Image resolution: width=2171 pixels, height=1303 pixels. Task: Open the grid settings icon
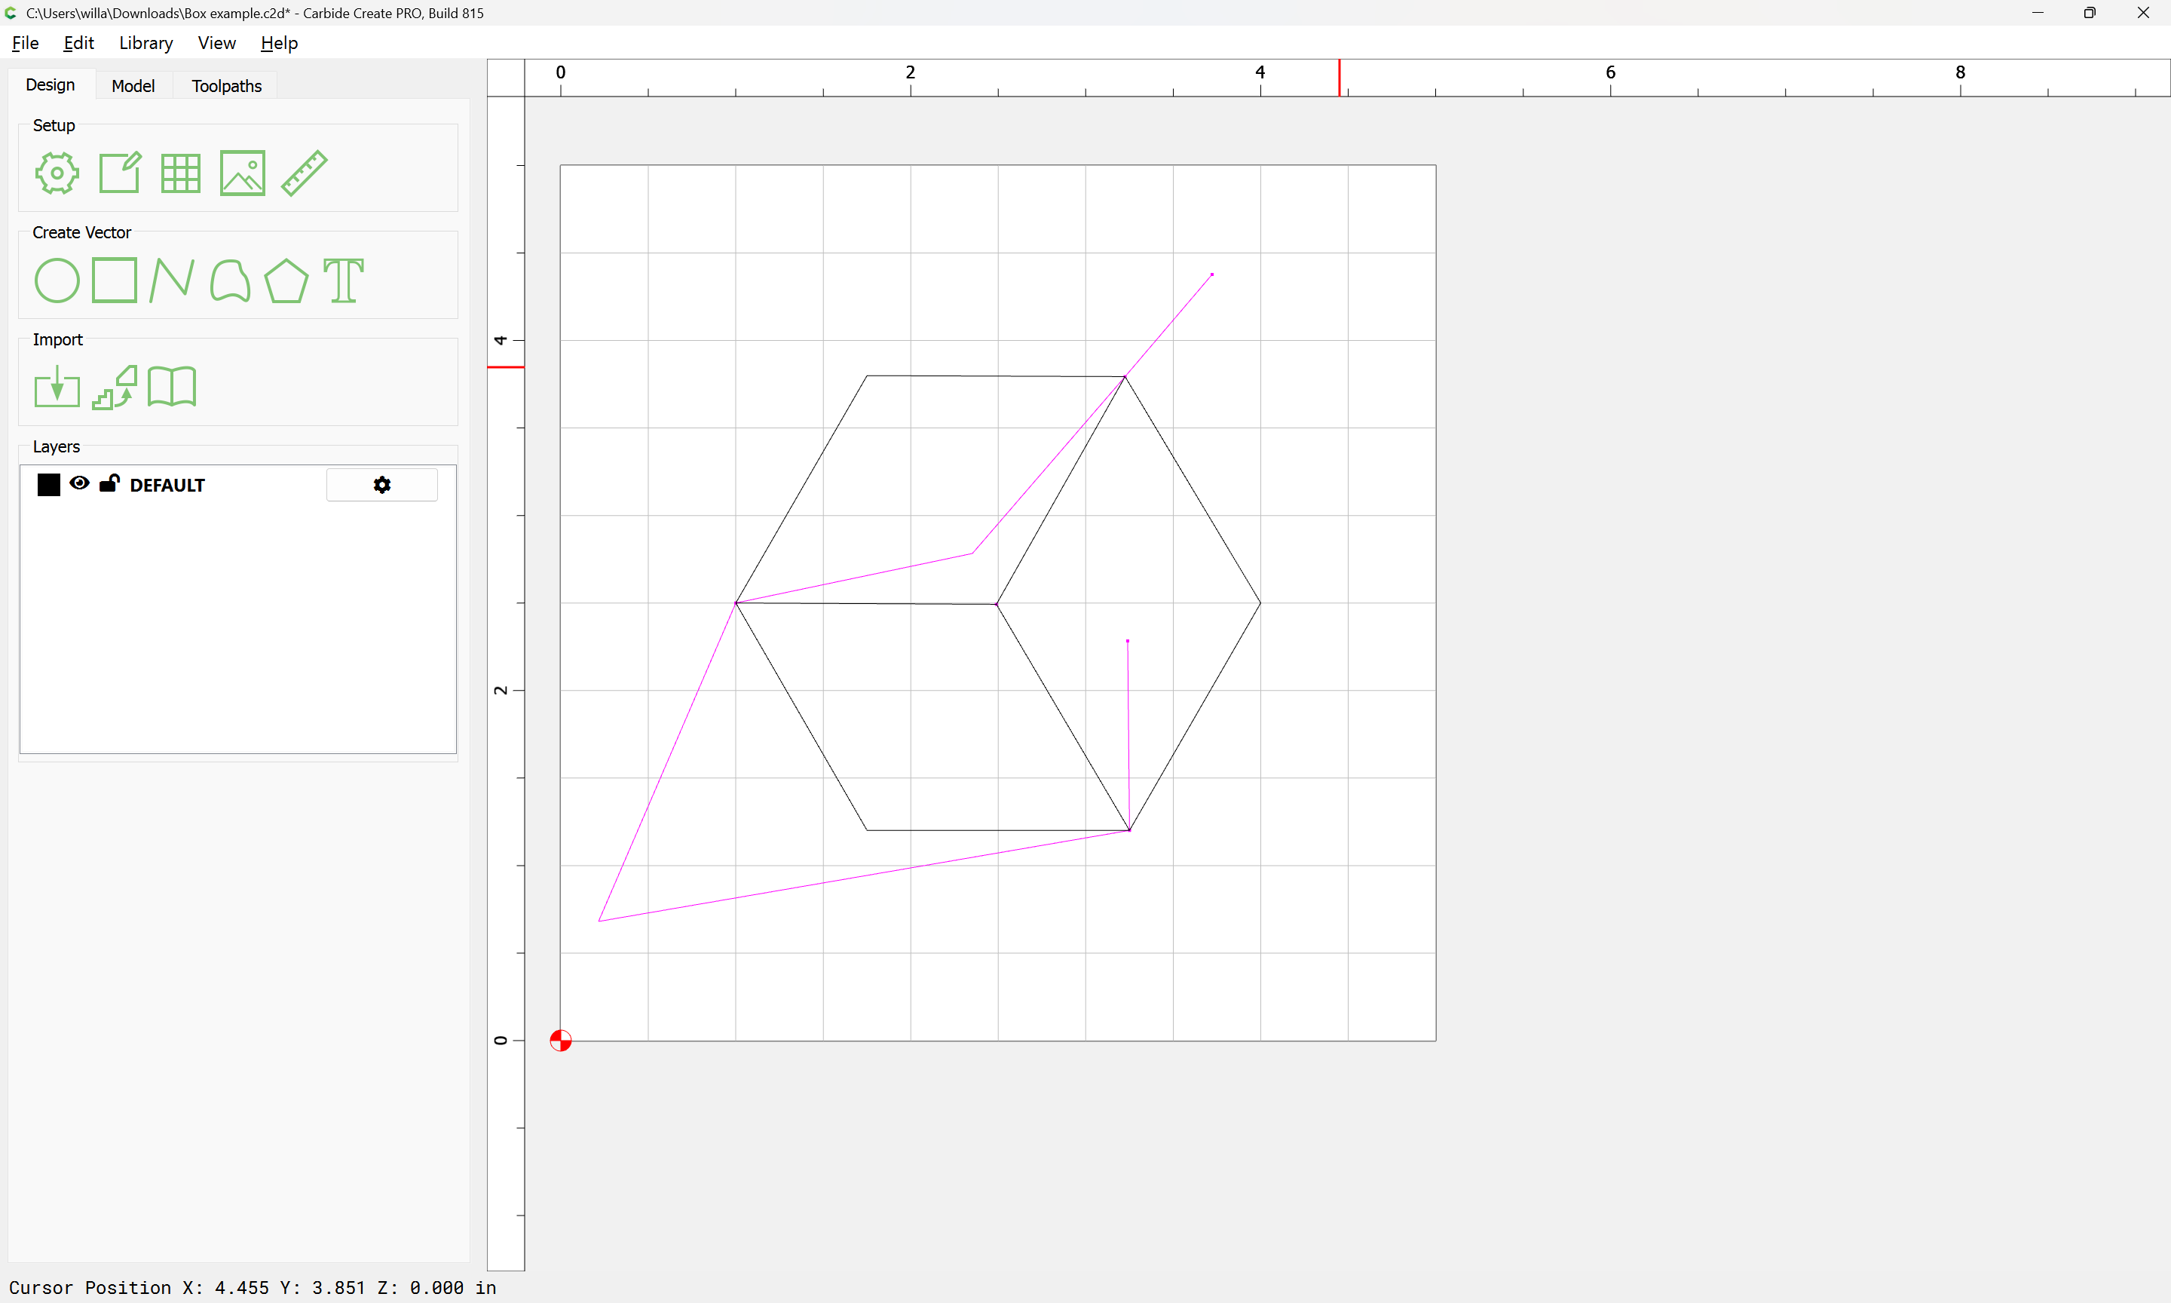181,173
